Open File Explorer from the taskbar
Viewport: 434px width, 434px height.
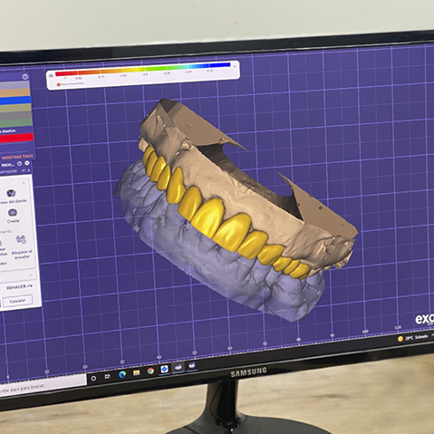[x=137, y=373]
